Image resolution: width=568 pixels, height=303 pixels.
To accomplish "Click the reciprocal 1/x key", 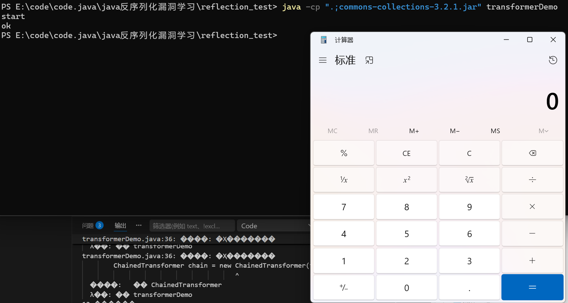I will click(344, 180).
